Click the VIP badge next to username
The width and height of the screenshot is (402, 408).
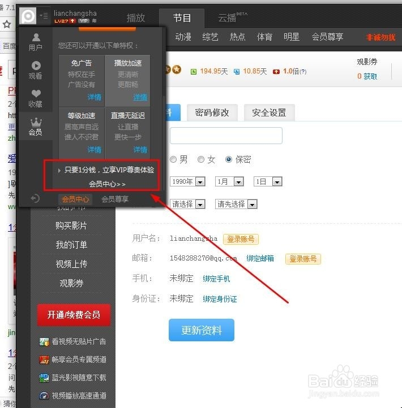[84, 21]
